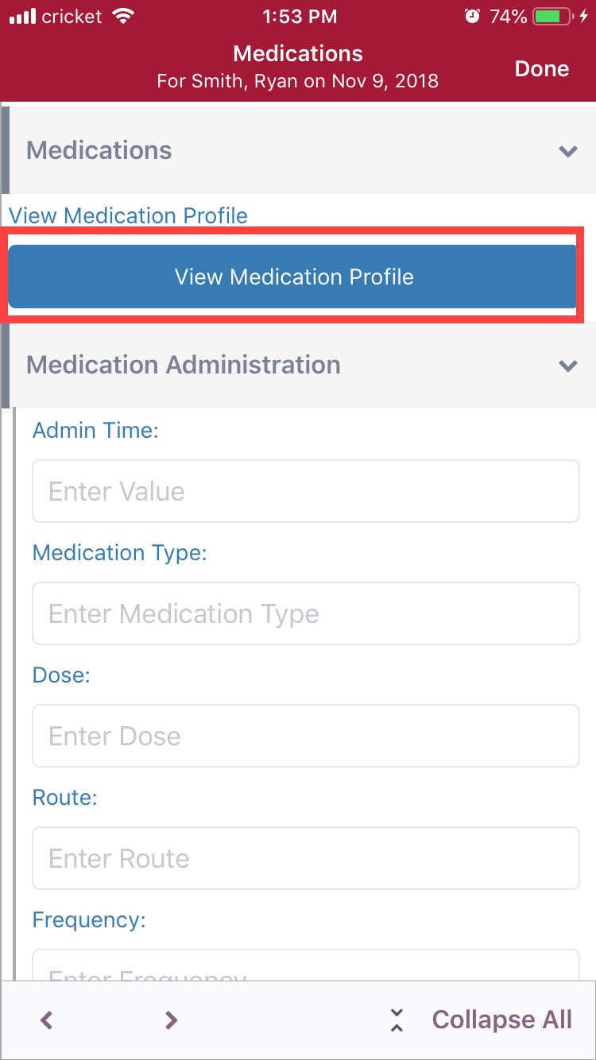Tap the battery icon in status bar
This screenshot has height=1060, width=596.
[x=553, y=17]
